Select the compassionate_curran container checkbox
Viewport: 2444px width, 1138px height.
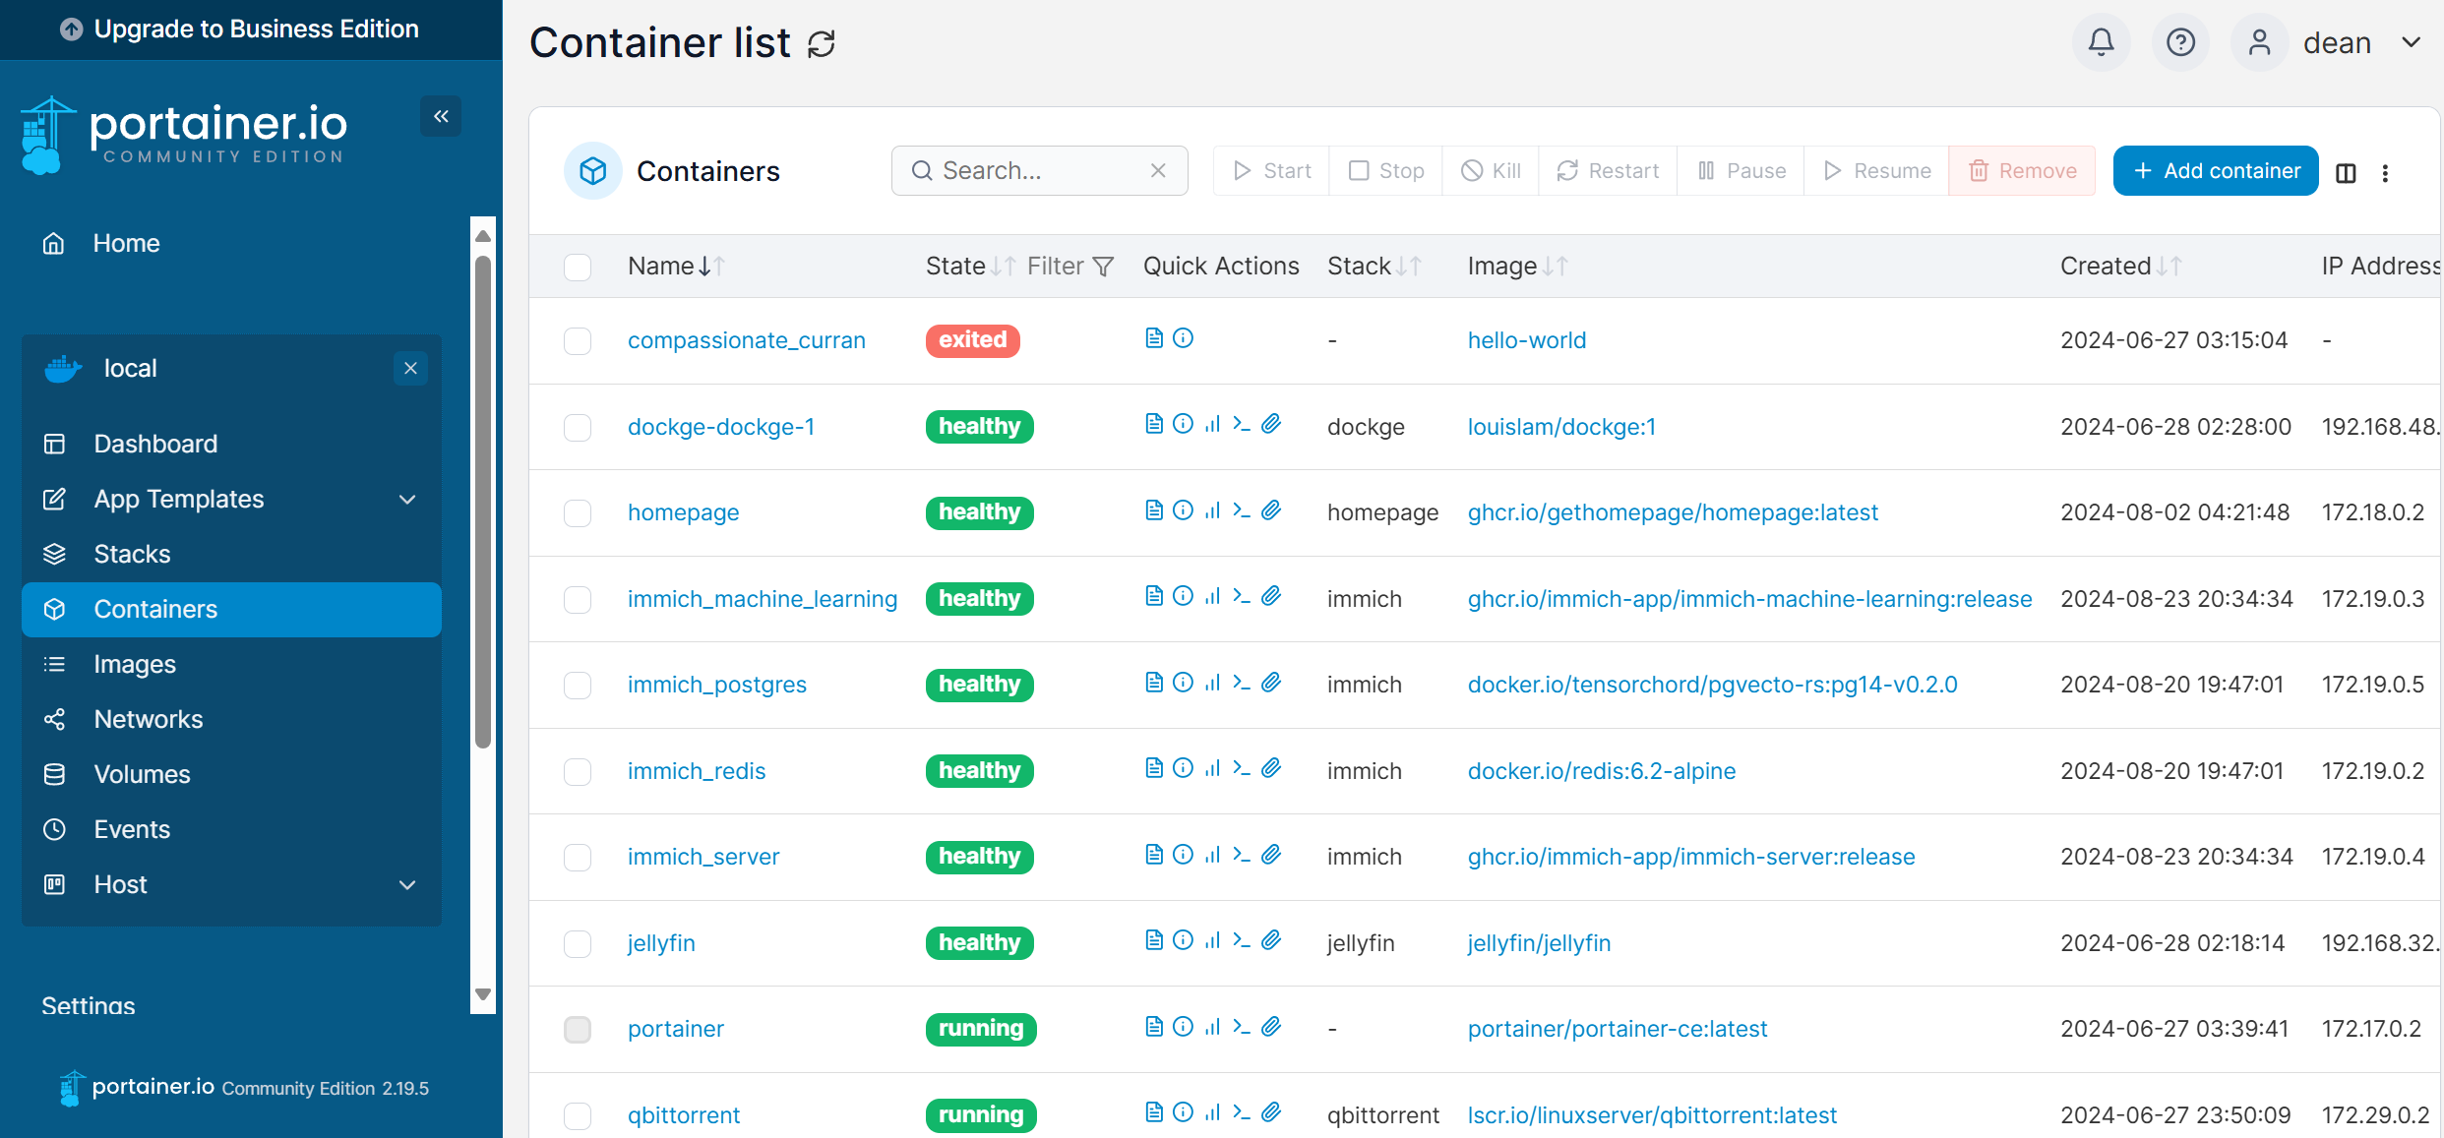click(x=578, y=341)
